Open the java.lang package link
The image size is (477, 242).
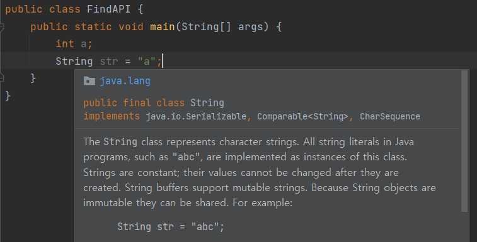click(125, 81)
